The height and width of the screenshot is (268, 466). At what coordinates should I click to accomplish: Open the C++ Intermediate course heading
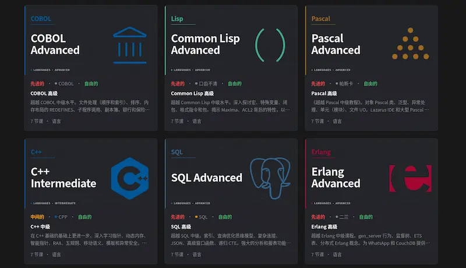63,178
